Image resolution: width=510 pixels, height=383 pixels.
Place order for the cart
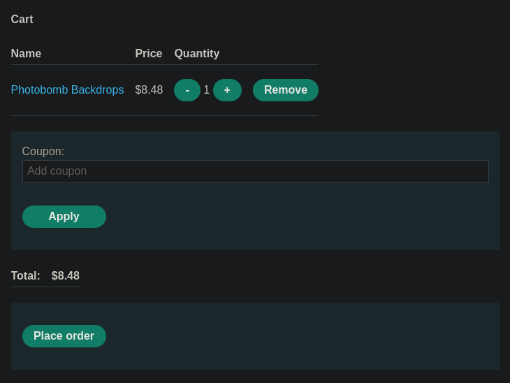(64, 336)
